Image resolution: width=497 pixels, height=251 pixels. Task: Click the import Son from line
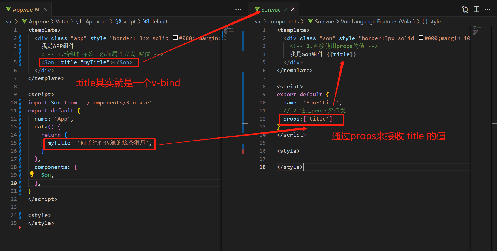coord(90,102)
